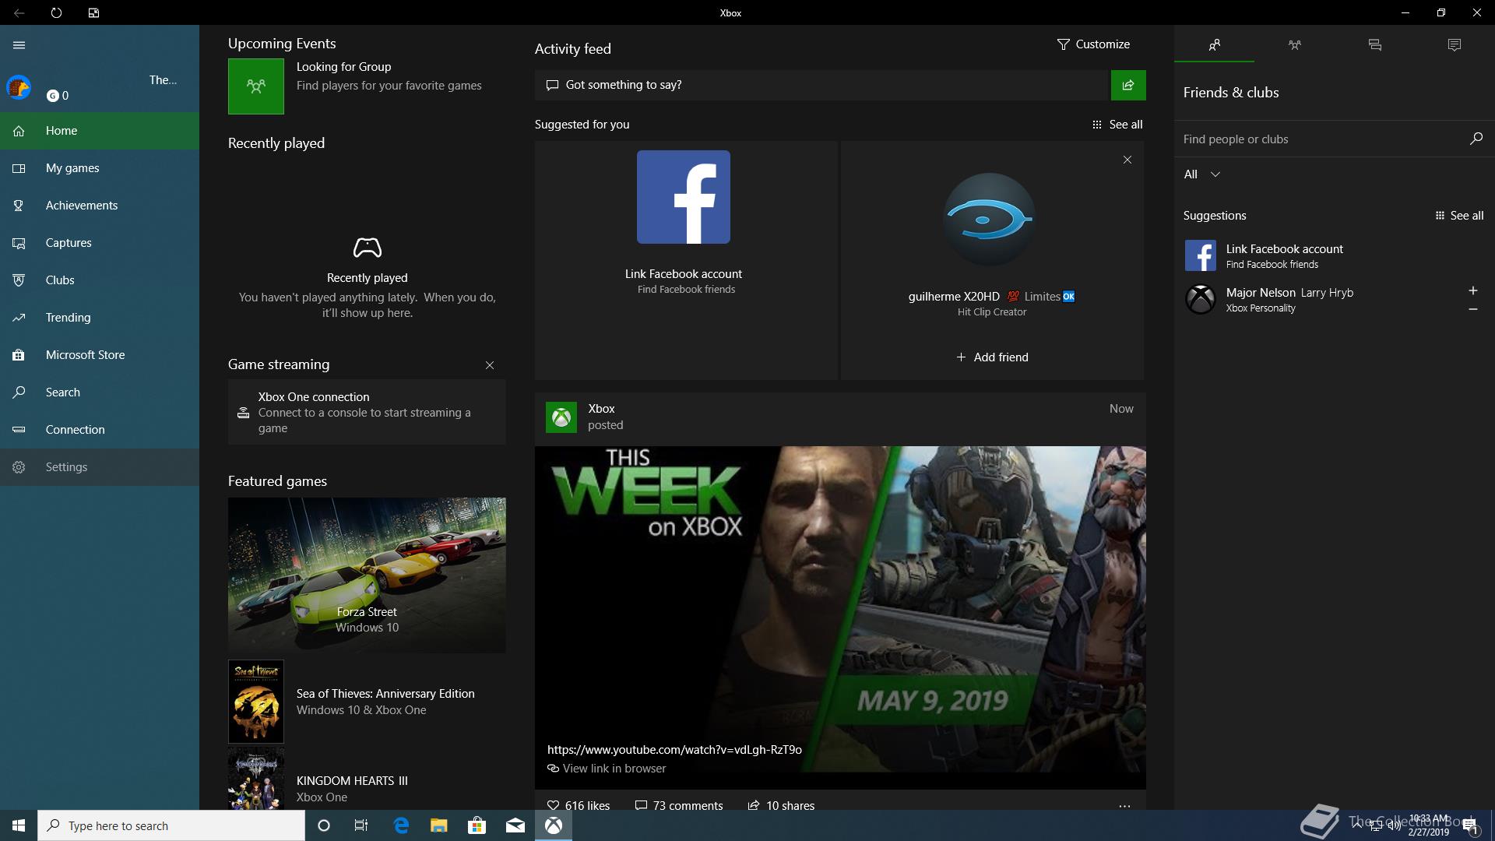The image size is (1495, 841).
Task: Click the Game bar icon in title bar
Action: (x=93, y=12)
